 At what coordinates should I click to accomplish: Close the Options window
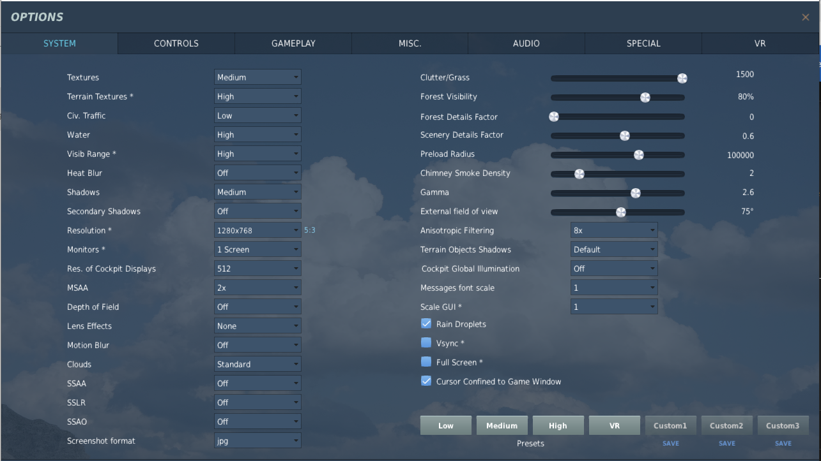coord(805,17)
